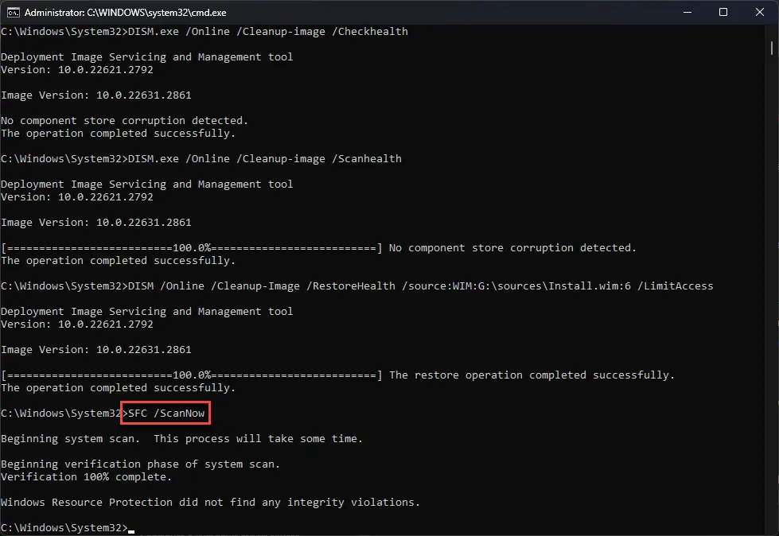The height and width of the screenshot is (536, 779).
Task: Click the DISM /RestoreHealth command with Install.wim source
Action: click(x=420, y=285)
